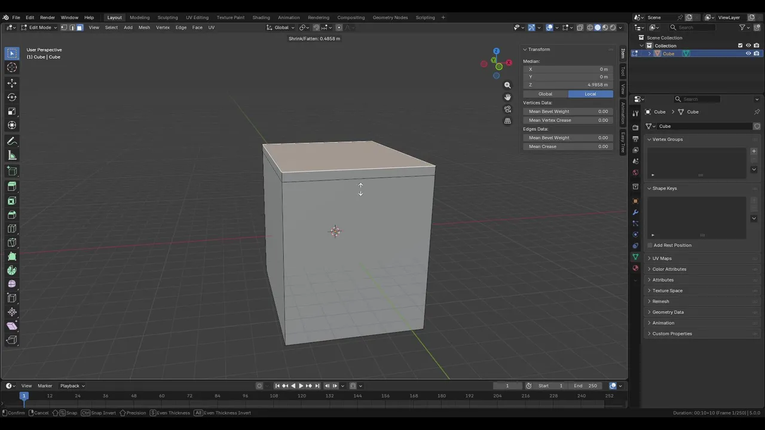Switch orthographic/perspective grid icon
This screenshot has width=765, height=430.
click(507, 121)
